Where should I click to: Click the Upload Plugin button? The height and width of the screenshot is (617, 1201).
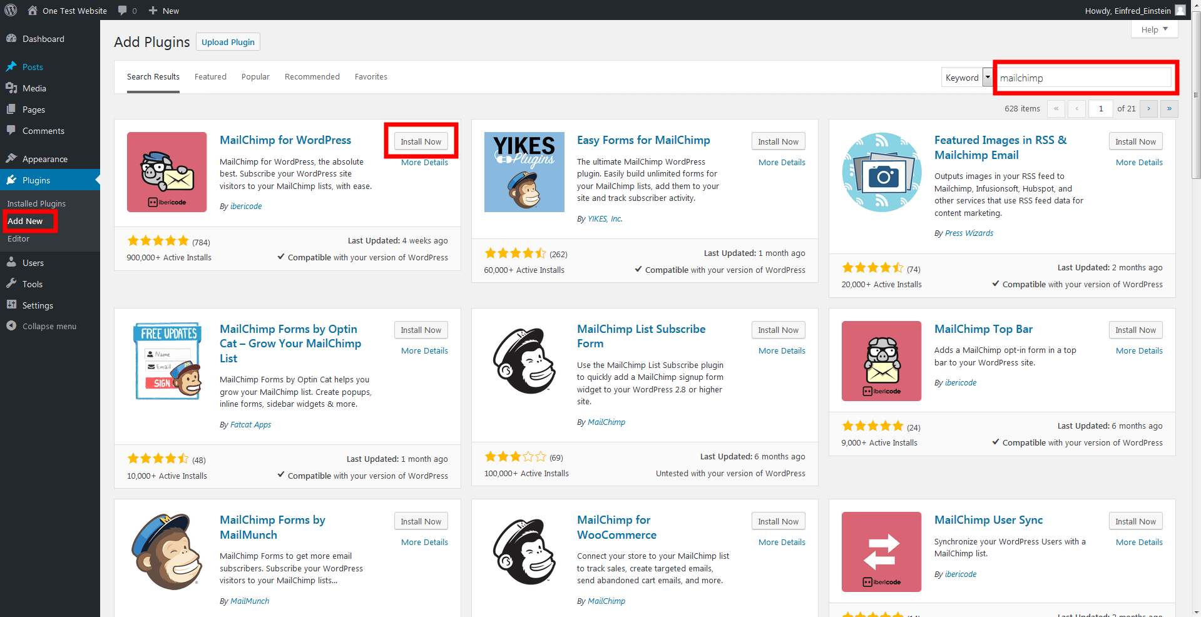coord(228,42)
